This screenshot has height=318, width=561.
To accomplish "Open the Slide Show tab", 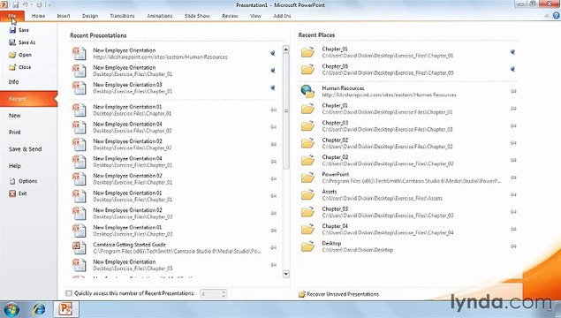I will [x=197, y=16].
